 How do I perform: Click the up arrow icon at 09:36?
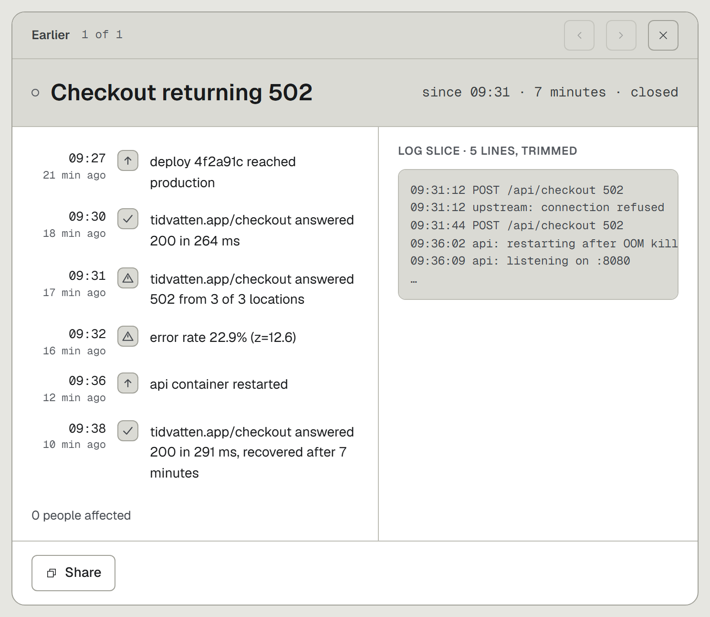128,383
